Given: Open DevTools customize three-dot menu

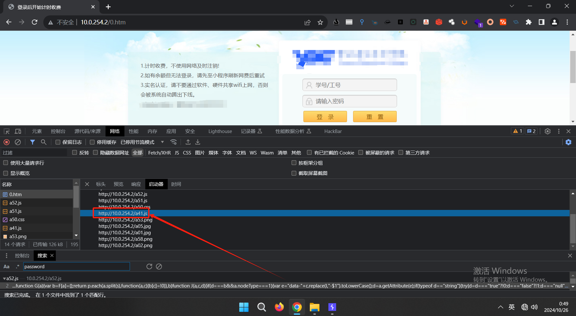Looking at the screenshot, I should click(x=559, y=131).
